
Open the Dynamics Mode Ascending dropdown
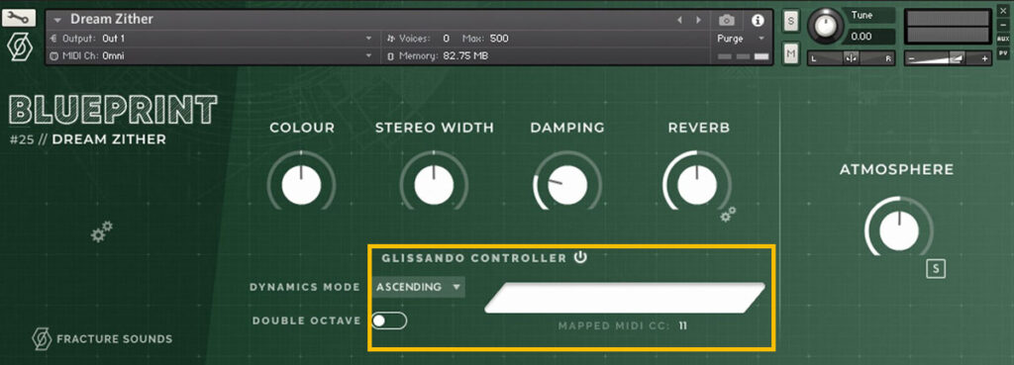(x=419, y=287)
